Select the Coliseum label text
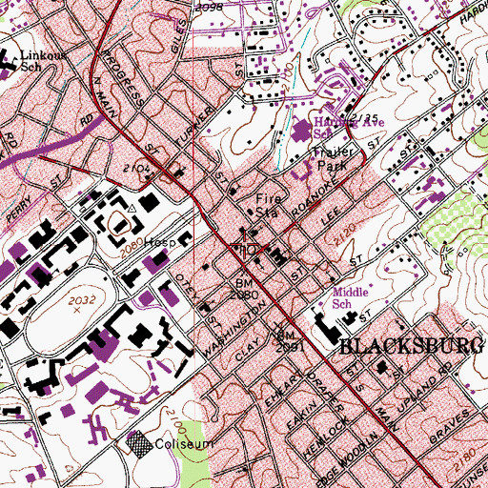Image resolution: width=488 pixels, height=488 pixels. [184, 444]
